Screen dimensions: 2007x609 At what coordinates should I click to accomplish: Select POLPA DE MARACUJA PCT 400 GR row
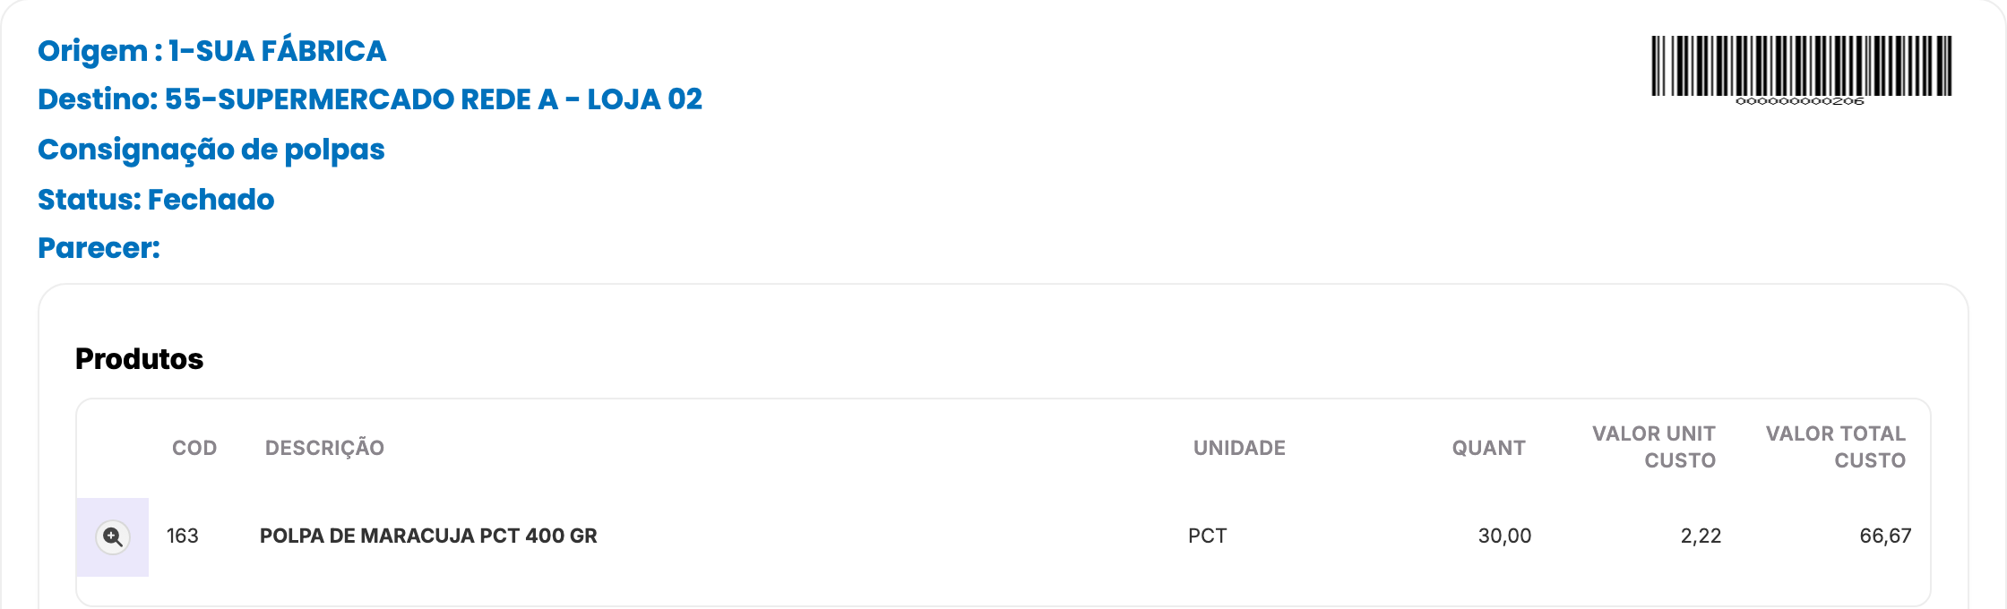pos(1003,536)
